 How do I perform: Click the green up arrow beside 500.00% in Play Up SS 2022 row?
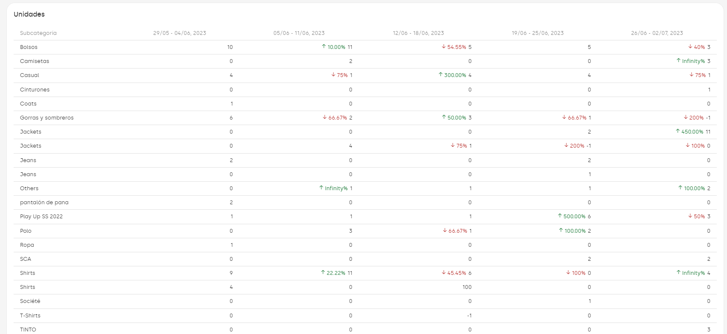560,216
